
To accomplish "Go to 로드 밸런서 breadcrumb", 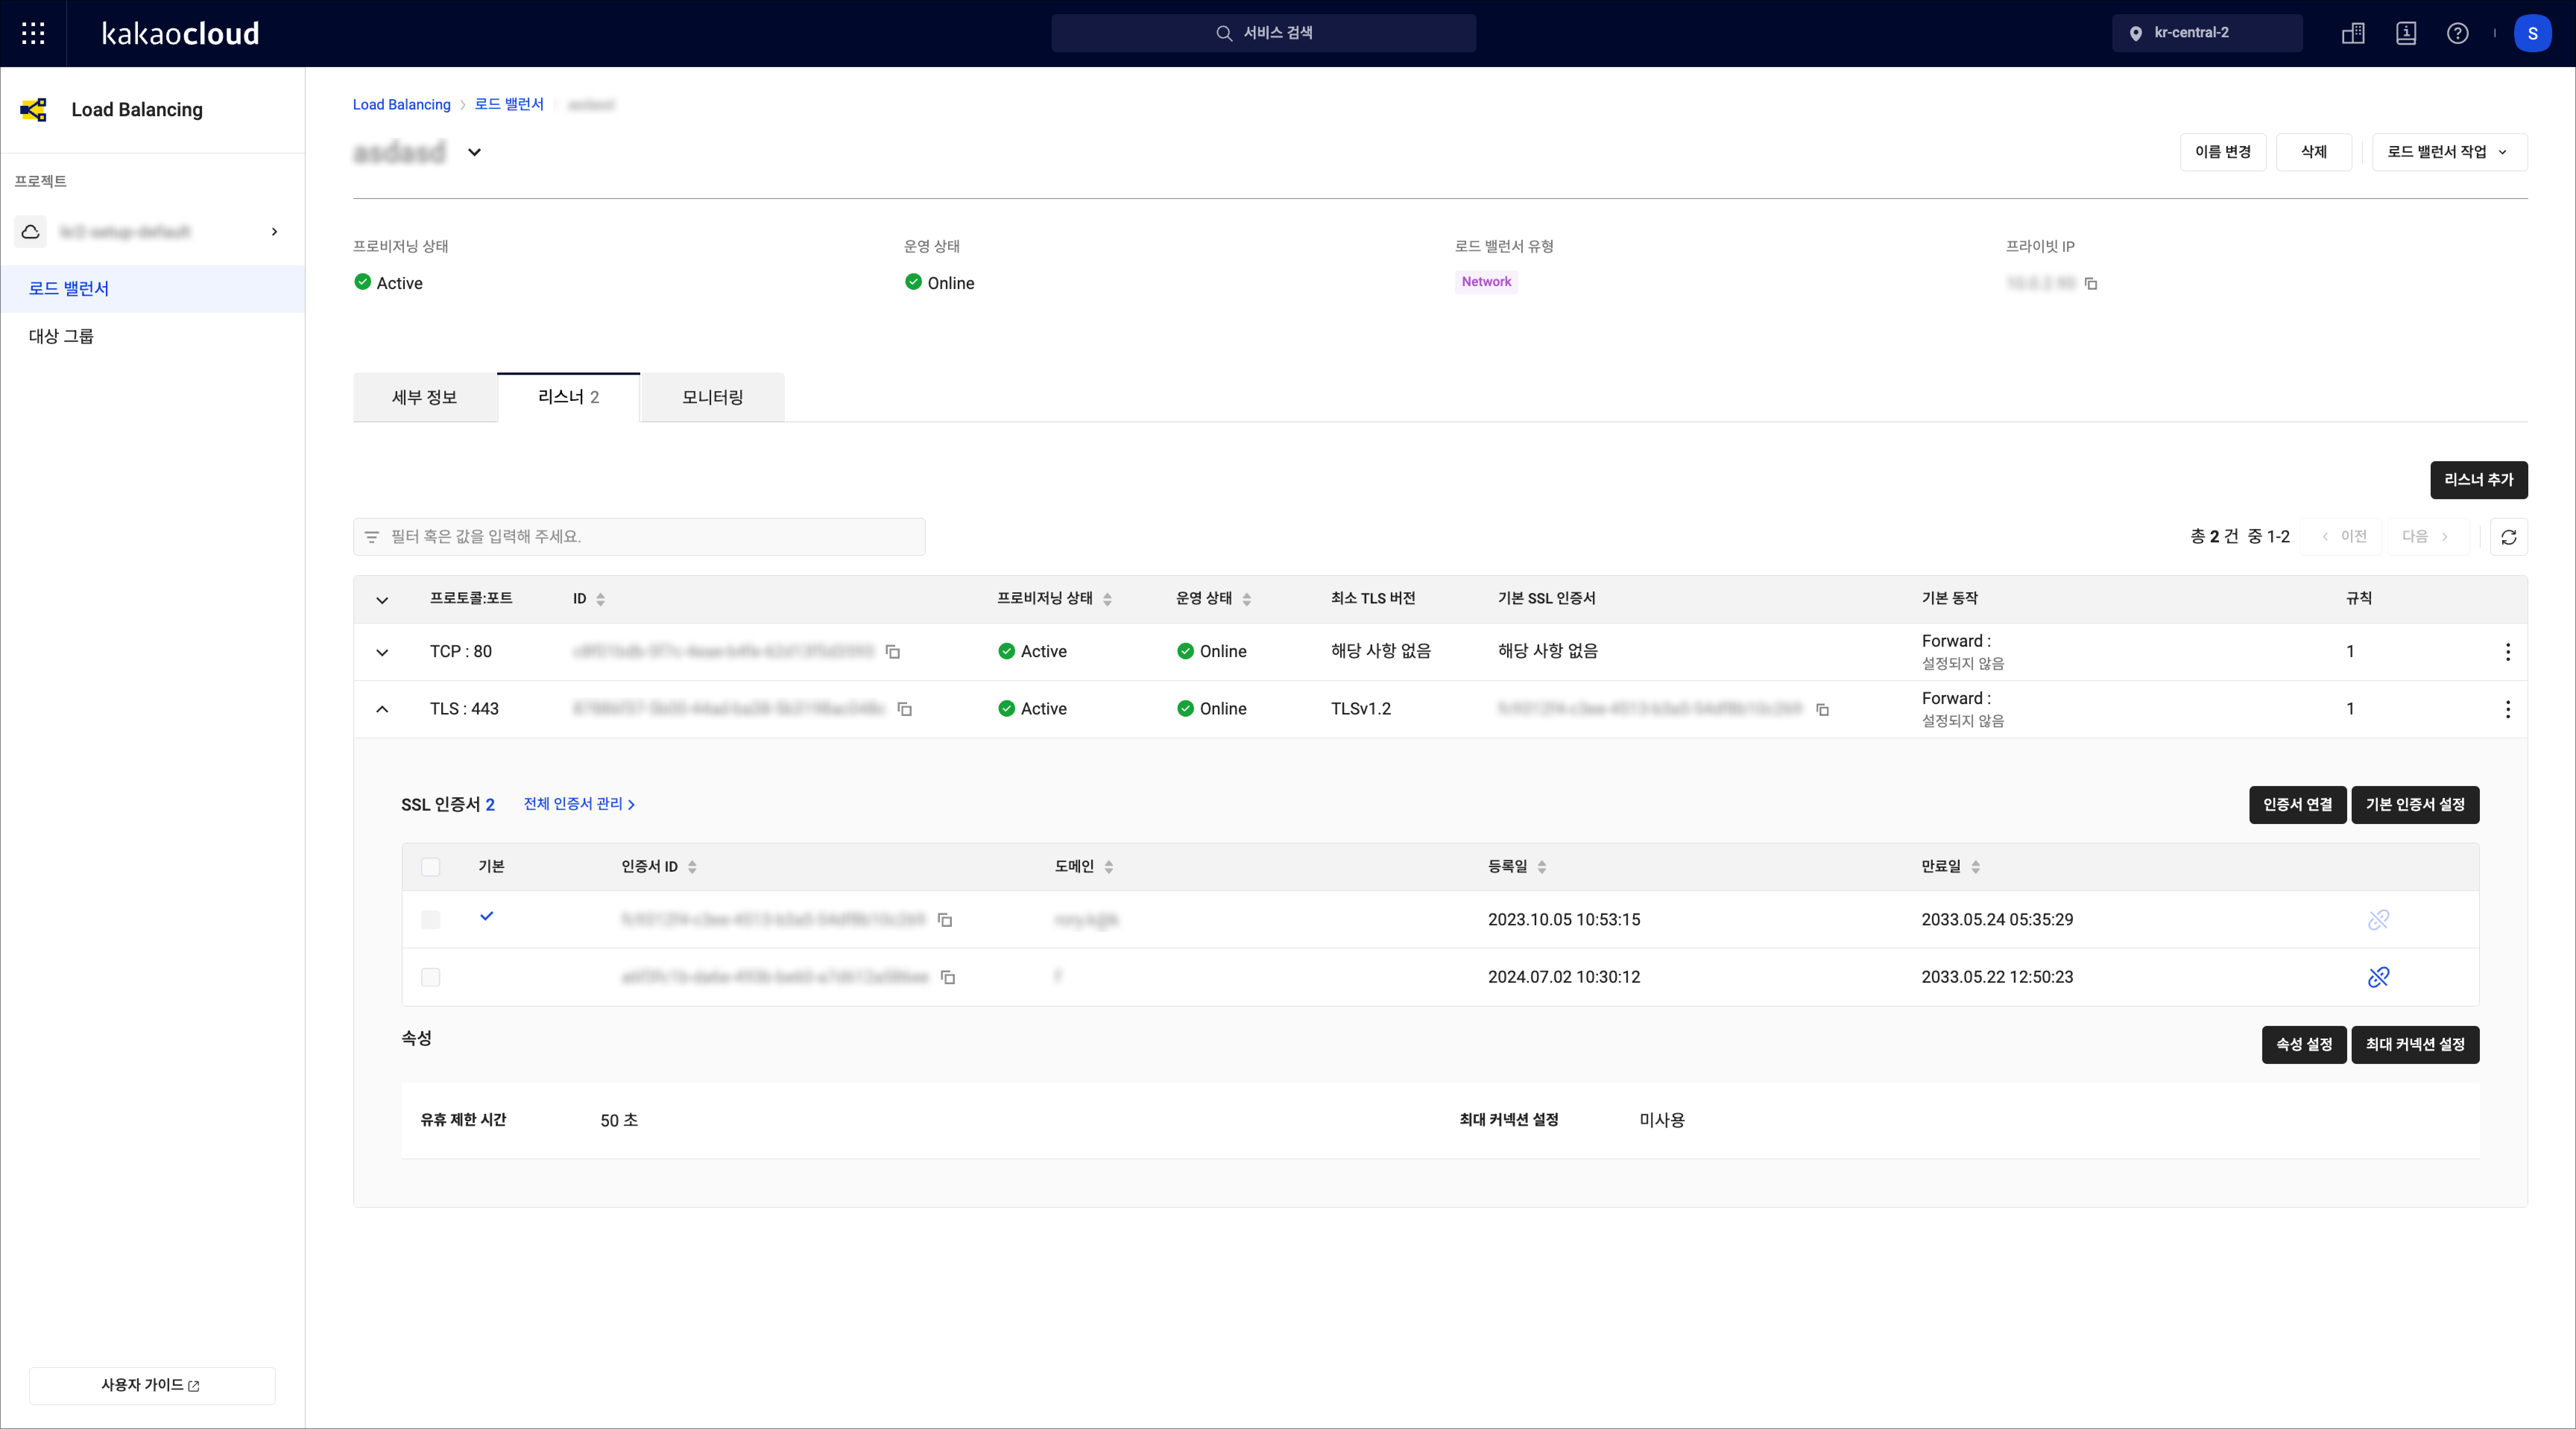I will [509, 105].
